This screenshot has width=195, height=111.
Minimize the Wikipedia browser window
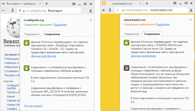80,4
